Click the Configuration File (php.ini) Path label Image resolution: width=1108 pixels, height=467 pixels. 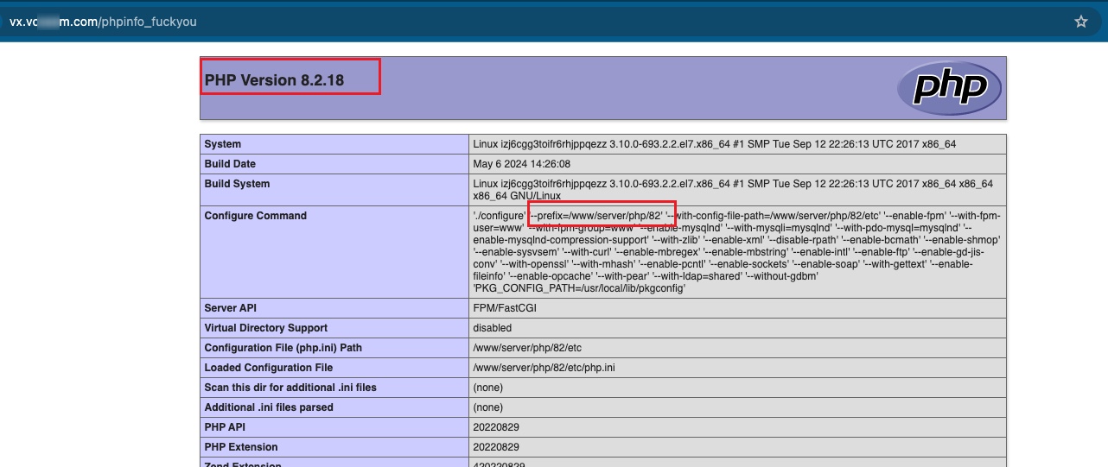click(x=283, y=348)
